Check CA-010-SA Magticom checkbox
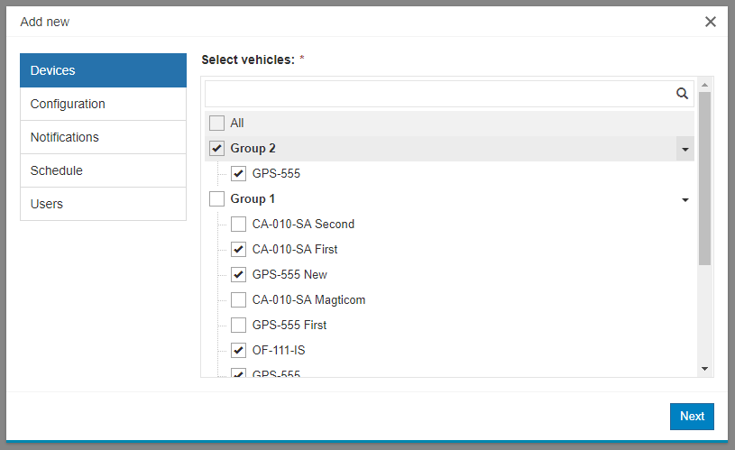This screenshot has width=735, height=450. tap(239, 300)
